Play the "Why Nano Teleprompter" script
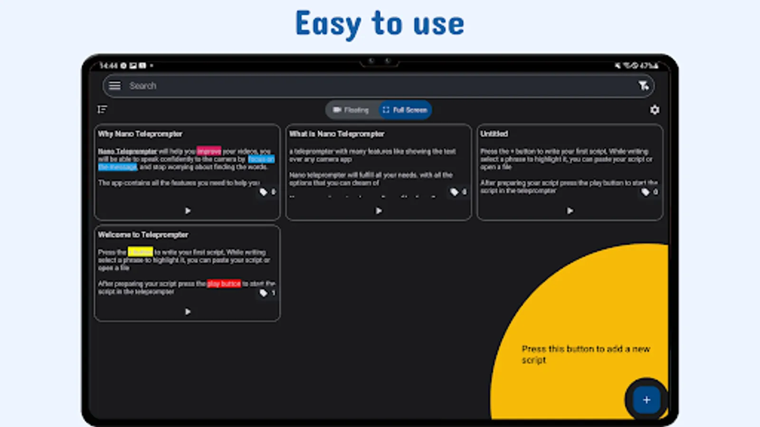The height and width of the screenshot is (427, 760). point(188,211)
